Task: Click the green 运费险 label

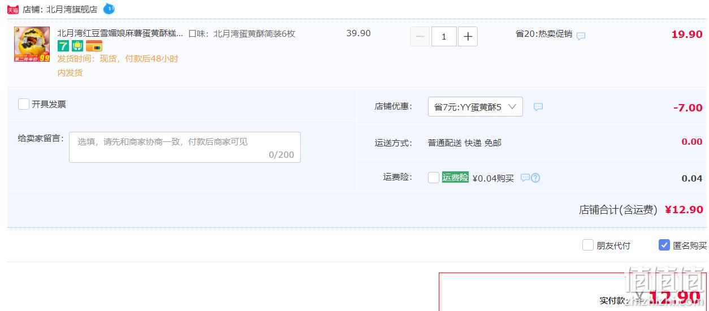Action: click(455, 177)
